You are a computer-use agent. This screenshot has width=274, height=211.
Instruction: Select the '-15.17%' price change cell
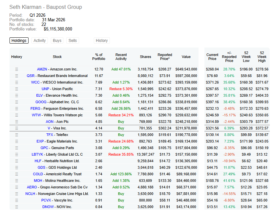229,115
